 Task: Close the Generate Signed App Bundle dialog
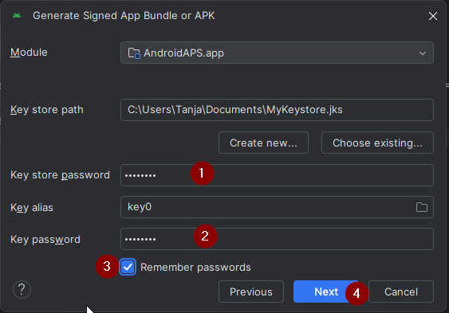[x=433, y=16]
